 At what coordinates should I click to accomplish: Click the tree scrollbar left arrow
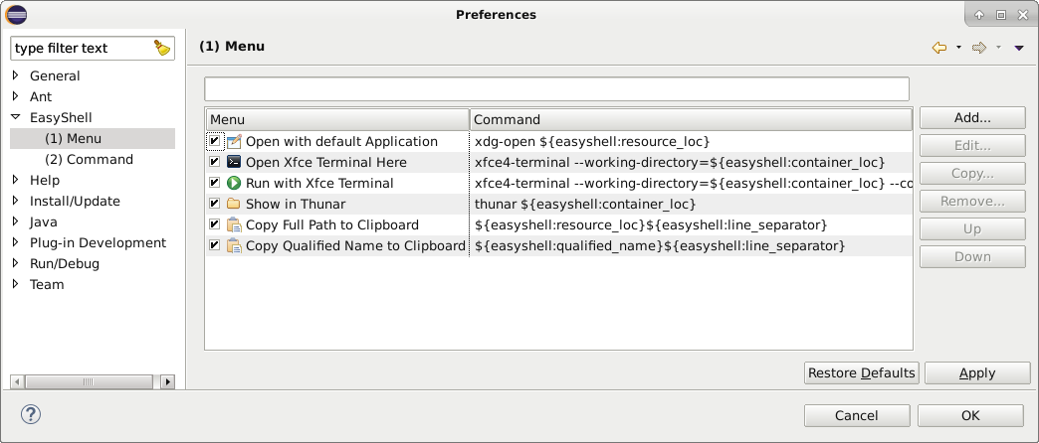[x=17, y=381]
